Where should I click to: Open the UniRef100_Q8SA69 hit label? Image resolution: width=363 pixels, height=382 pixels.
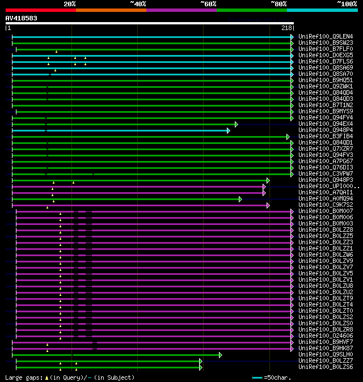click(x=326, y=67)
